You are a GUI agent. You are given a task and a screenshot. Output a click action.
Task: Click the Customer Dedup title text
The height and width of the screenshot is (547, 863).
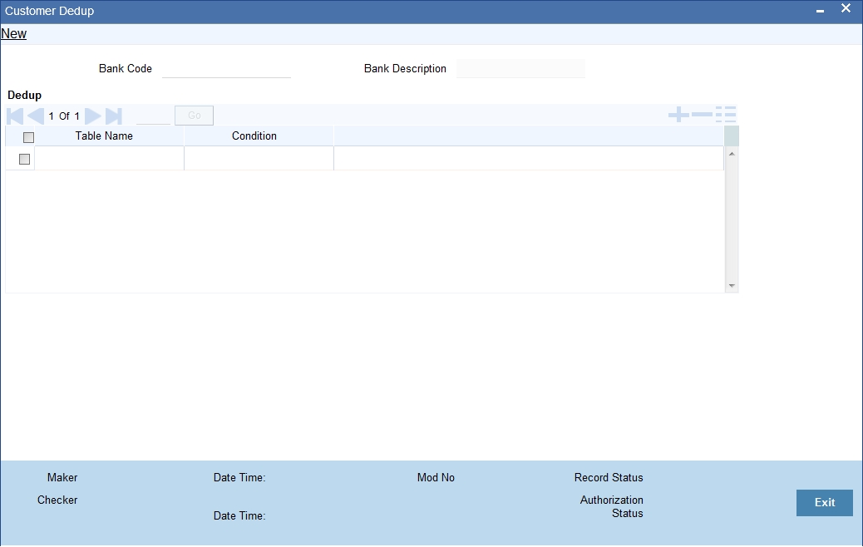(x=50, y=11)
